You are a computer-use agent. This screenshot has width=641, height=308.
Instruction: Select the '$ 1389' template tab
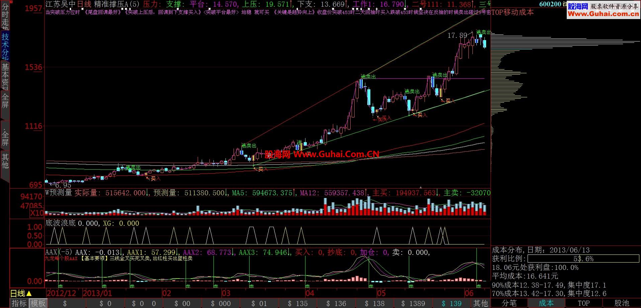414,304
